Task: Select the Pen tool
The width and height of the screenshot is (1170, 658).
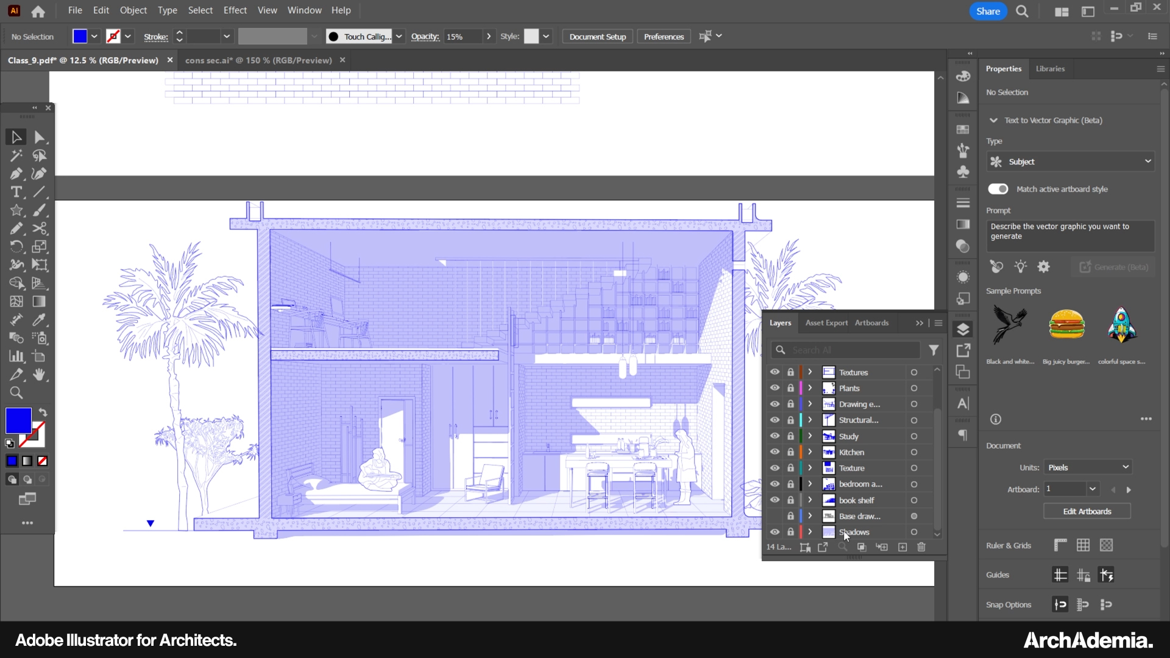Action: (16, 174)
